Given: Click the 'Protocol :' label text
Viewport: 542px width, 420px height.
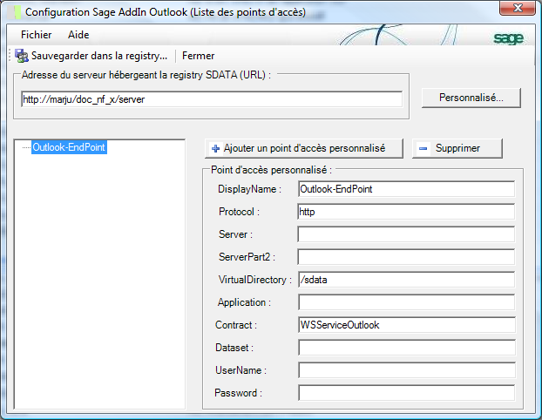Looking at the screenshot, I should [240, 212].
